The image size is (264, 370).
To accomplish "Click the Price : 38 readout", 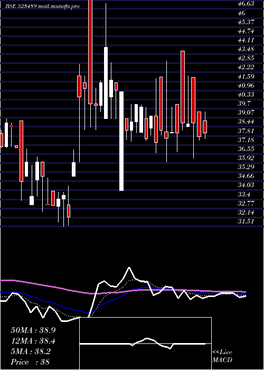I will click(x=30, y=362).
